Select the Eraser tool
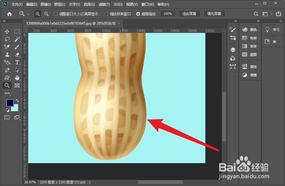Image resolution: width=285 pixels, height=186 pixels. (x=17, y=55)
